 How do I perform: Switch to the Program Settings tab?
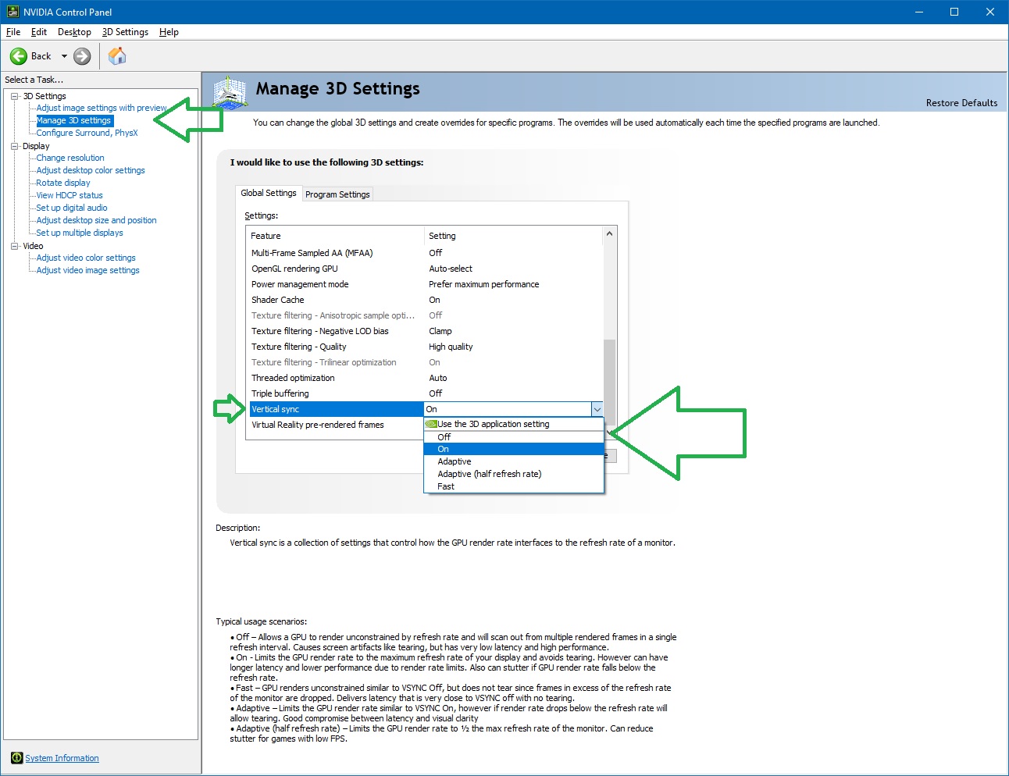[337, 194]
